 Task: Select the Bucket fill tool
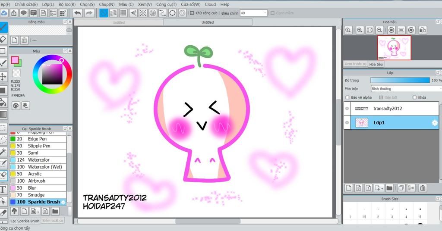coord(3,103)
